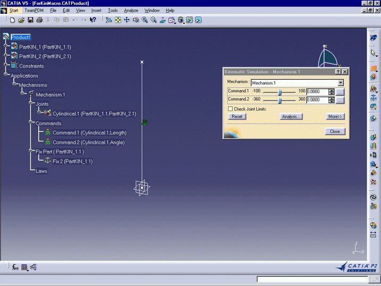Click the Print icon in toolbar
The width and height of the screenshot is (381, 286).
pos(39,20)
